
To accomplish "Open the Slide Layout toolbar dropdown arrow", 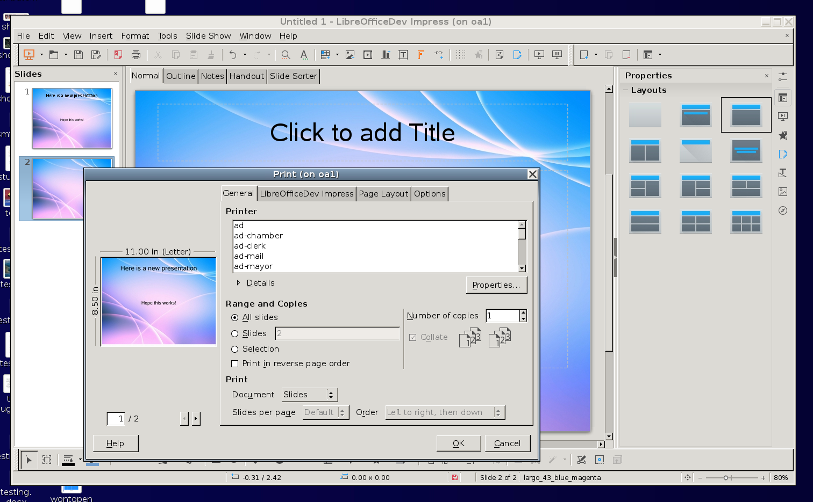I will (x=660, y=55).
